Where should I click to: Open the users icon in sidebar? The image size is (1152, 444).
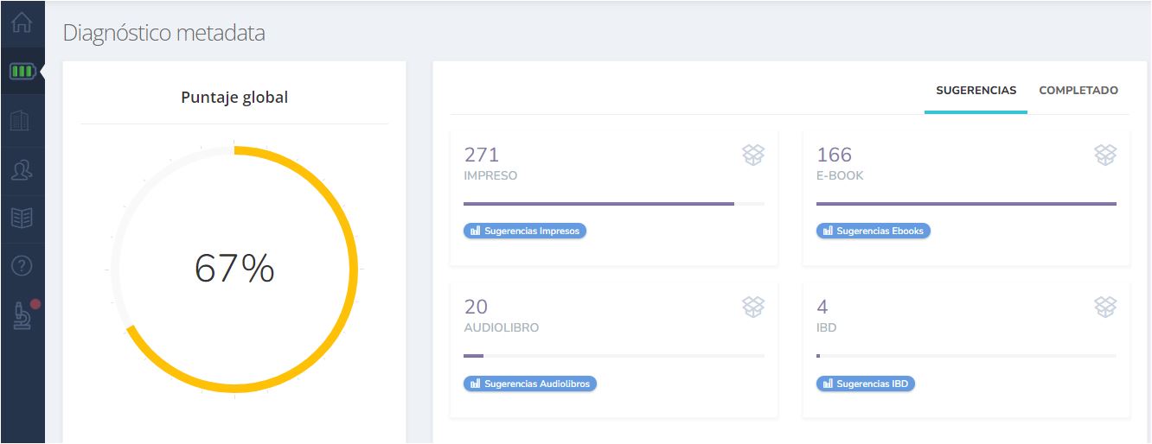coord(22,169)
